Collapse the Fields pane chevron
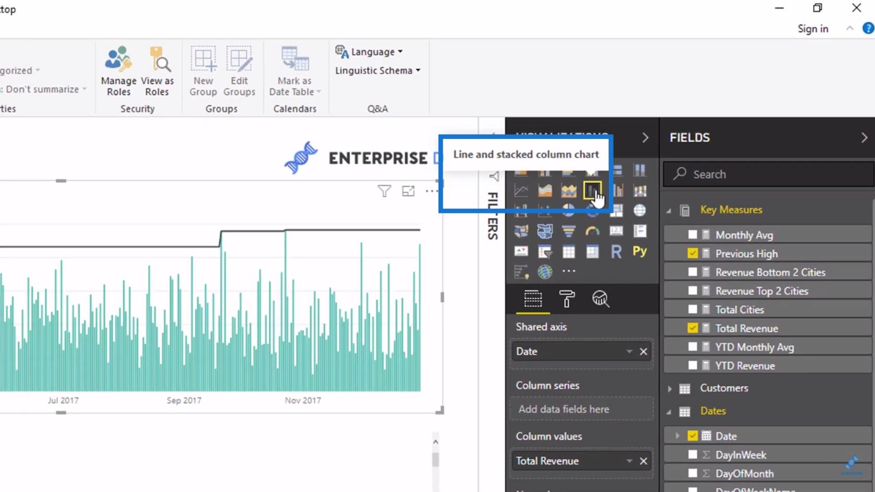 pos(864,137)
